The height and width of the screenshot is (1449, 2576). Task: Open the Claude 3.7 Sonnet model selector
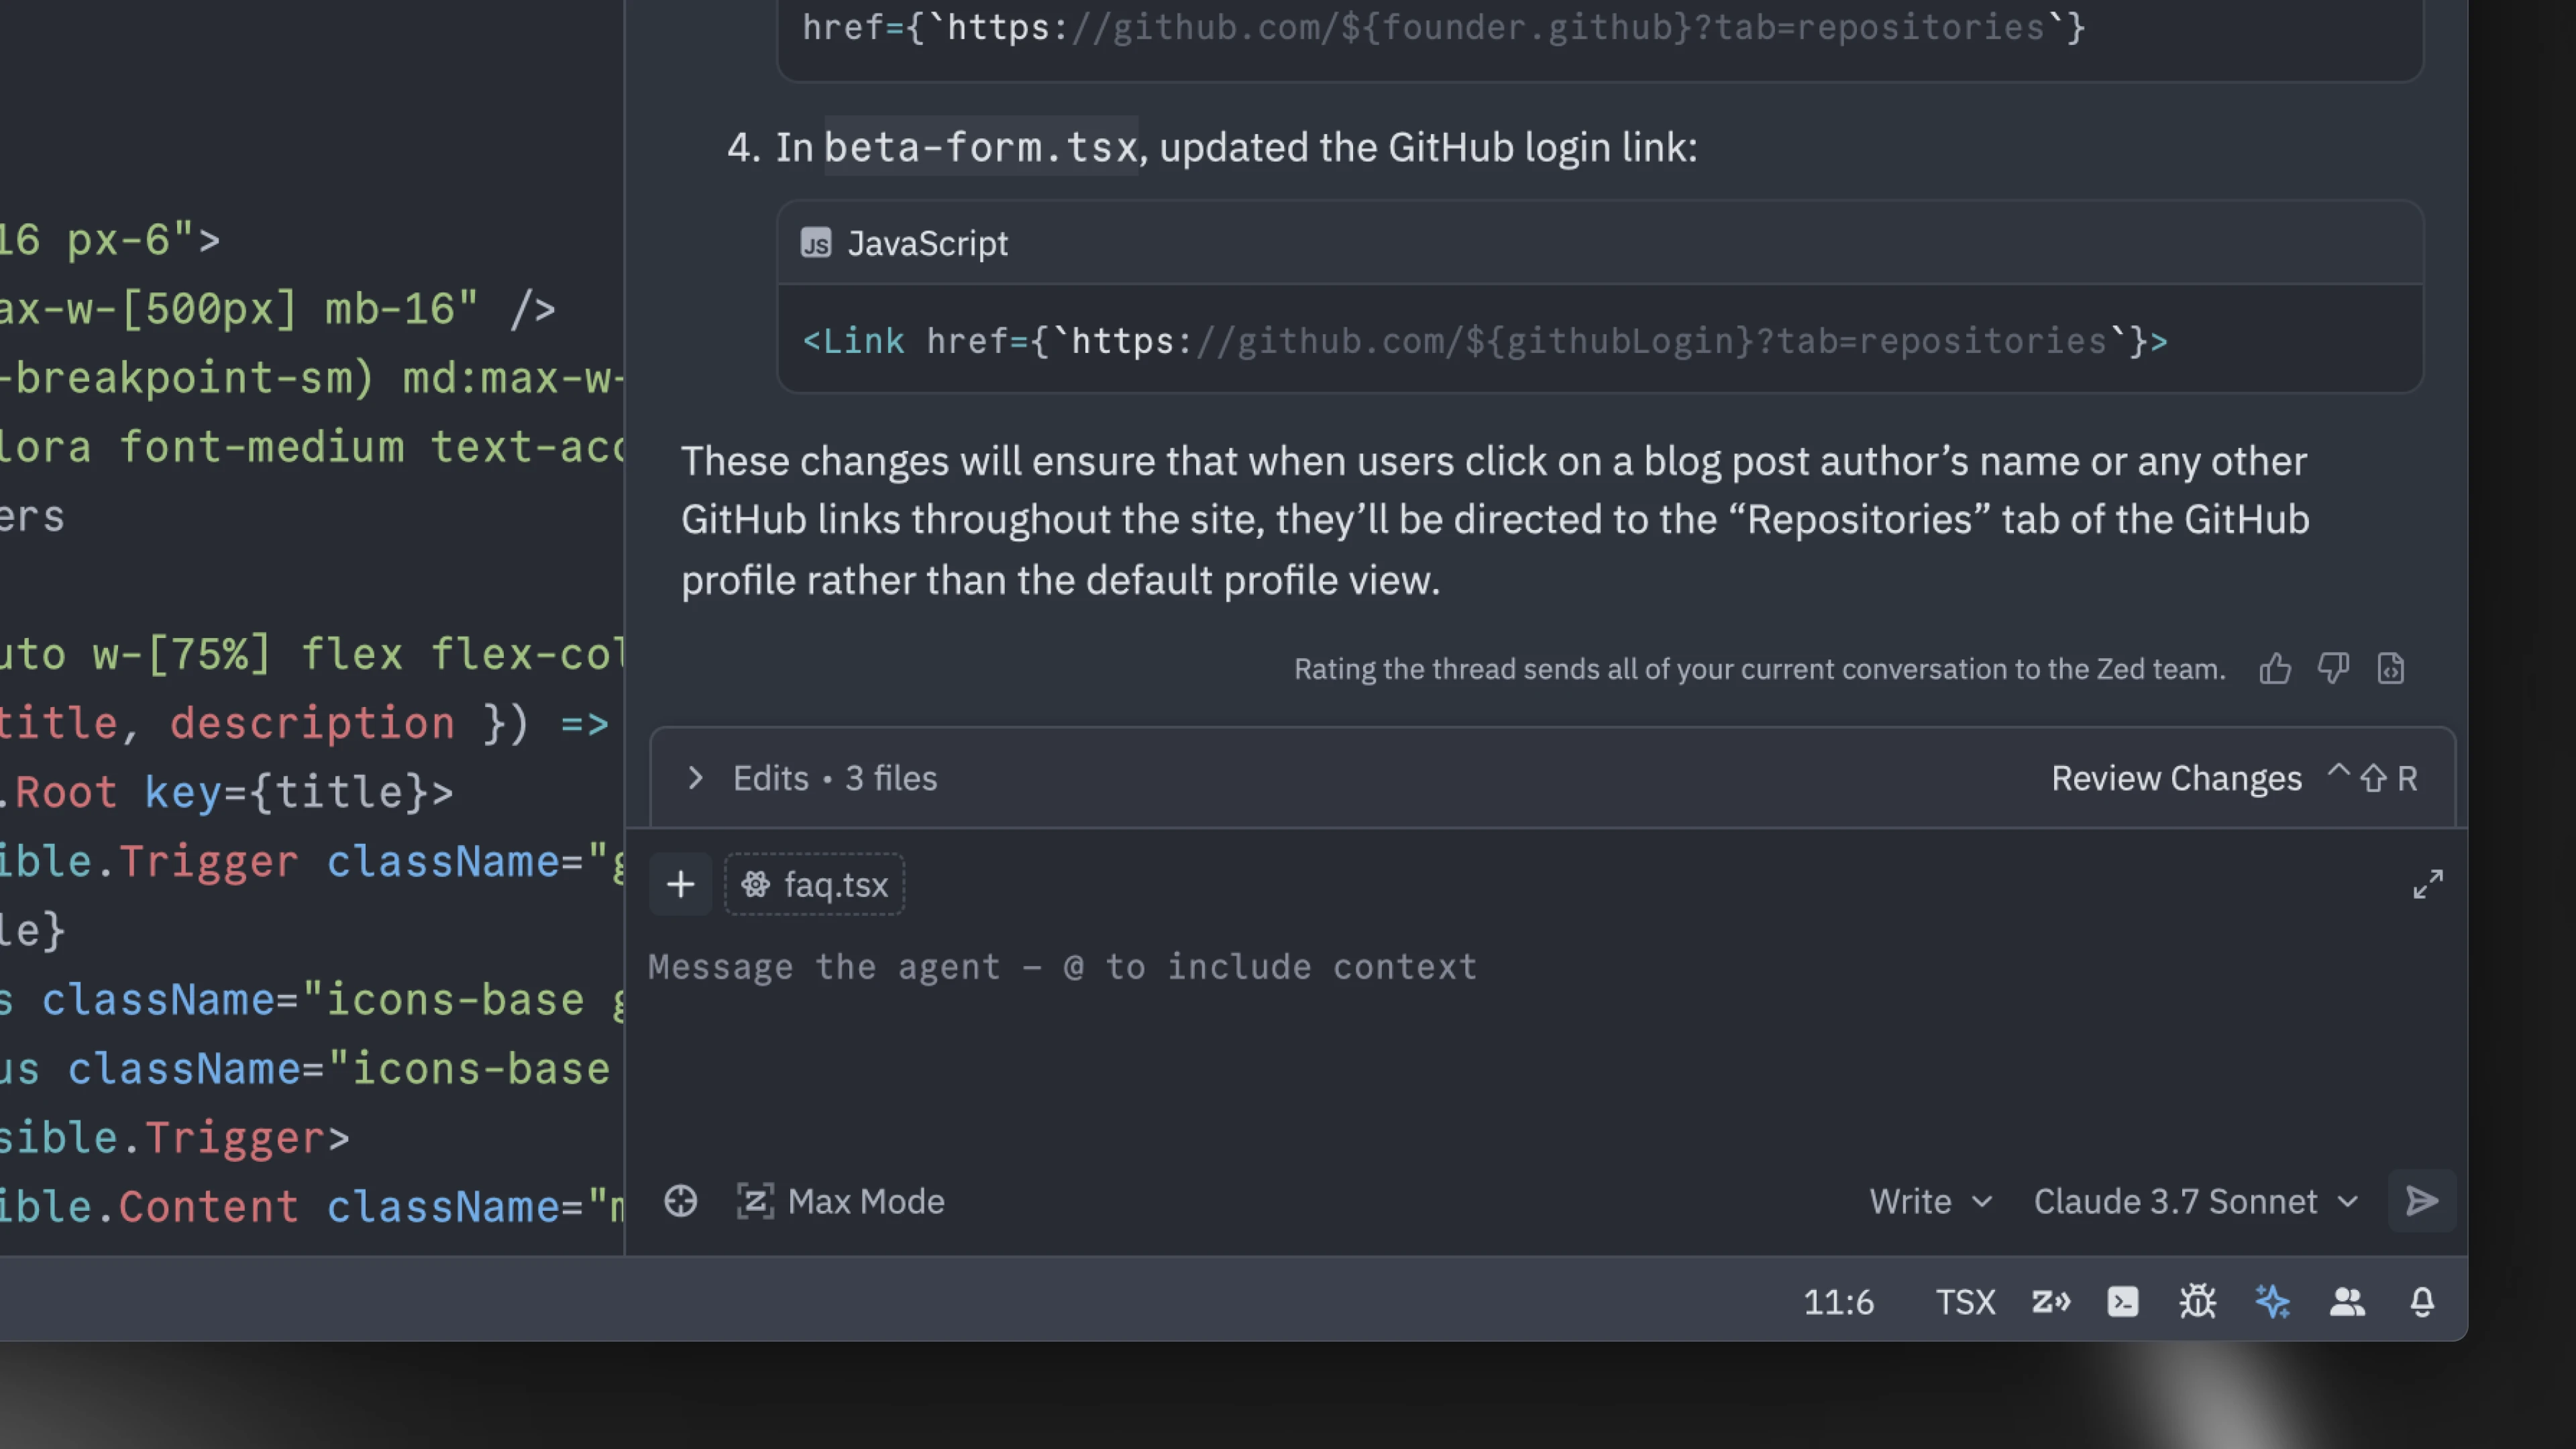coord(2195,1201)
